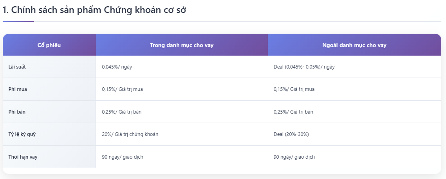Select 'Phí mua' value in 'Ngoài danh mục' column
This screenshot has width=446, height=179.
pos(294,89)
